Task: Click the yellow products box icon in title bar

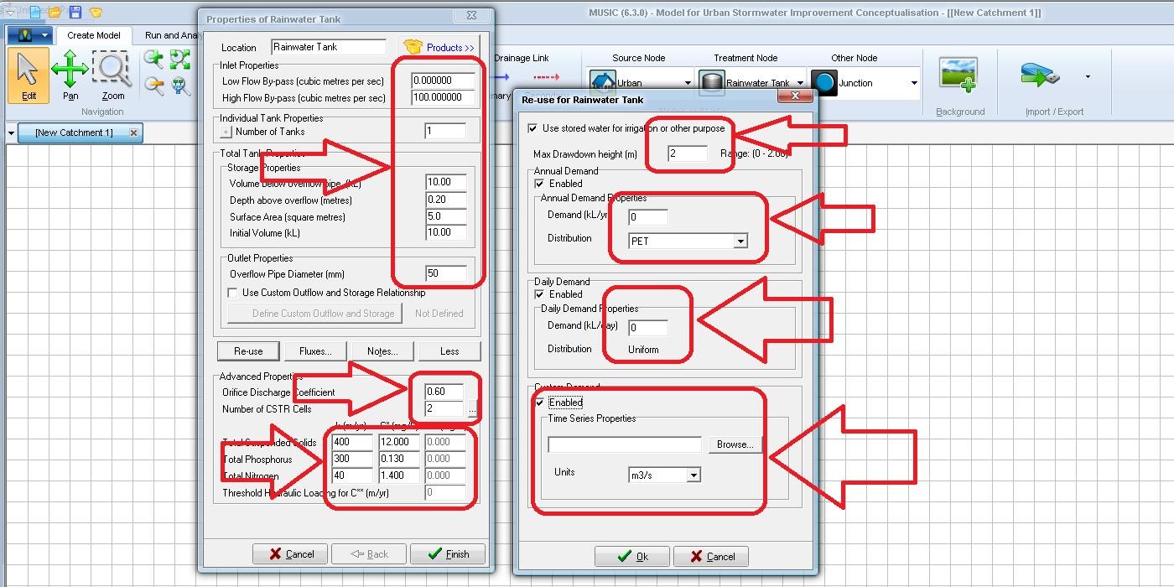Action: point(96,13)
